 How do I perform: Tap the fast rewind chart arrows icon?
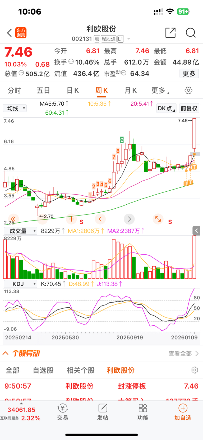[13, 219]
